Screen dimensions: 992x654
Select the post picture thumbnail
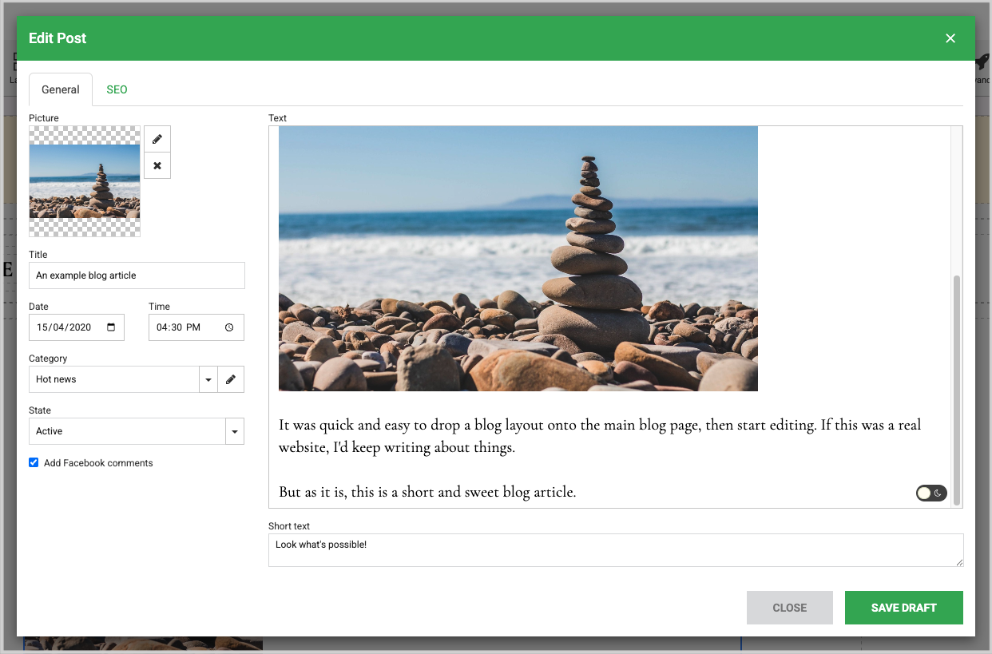[x=85, y=181]
